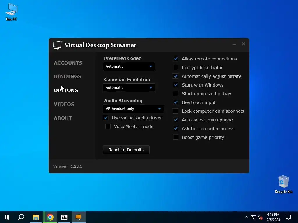Click Virtual Desktop Streamer monitor logo
The width and height of the screenshot is (298, 223).
click(x=57, y=45)
